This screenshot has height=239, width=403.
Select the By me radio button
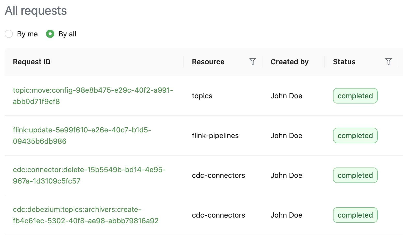(x=9, y=34)
